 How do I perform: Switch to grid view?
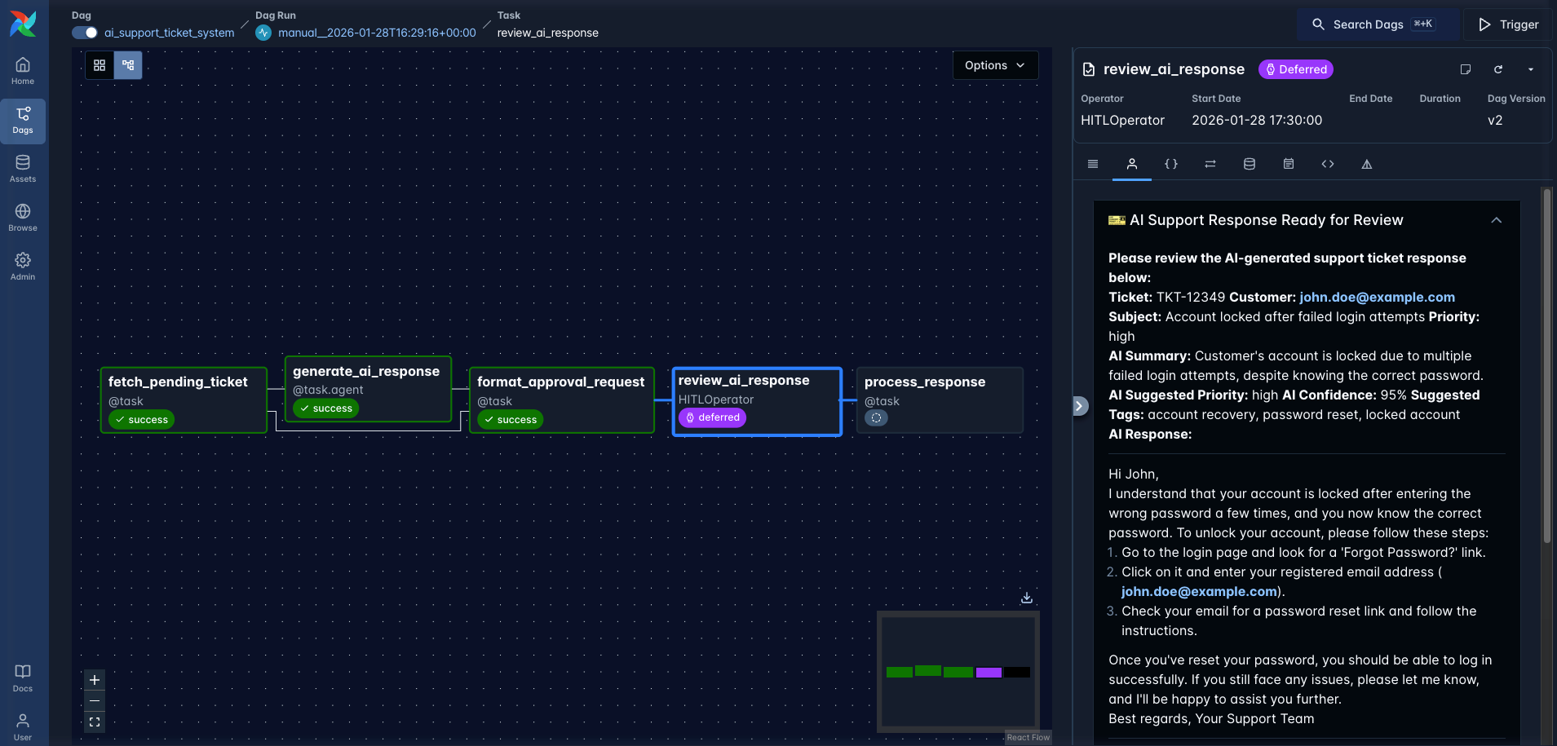(100, 65)
